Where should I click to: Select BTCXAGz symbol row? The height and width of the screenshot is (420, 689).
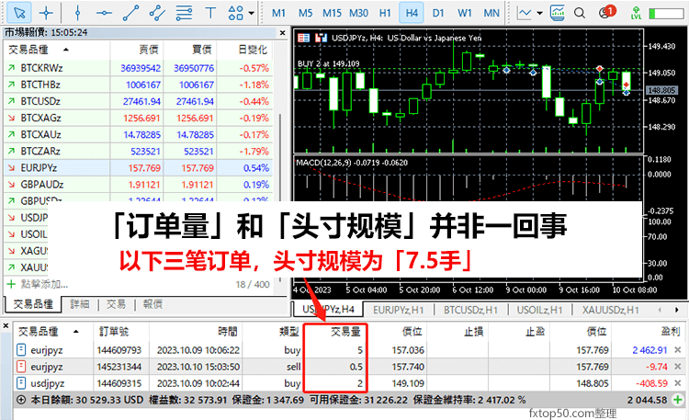coord(138,118)
